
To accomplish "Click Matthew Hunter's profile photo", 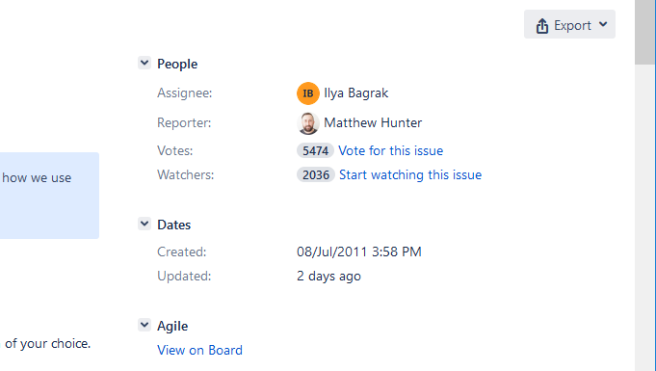I will point(308,123).
